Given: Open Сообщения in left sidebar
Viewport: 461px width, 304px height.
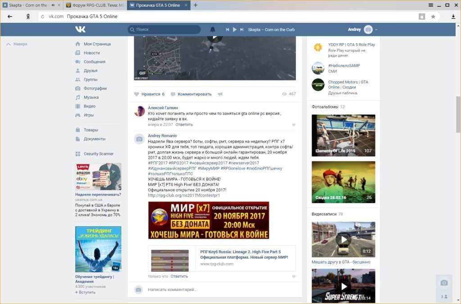Looking at the screenshot, I should tap(94, 62).
